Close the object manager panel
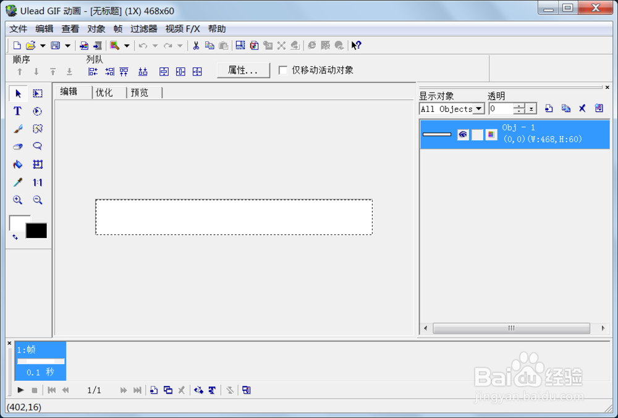The image size is (618, 418). click(607, 87)
